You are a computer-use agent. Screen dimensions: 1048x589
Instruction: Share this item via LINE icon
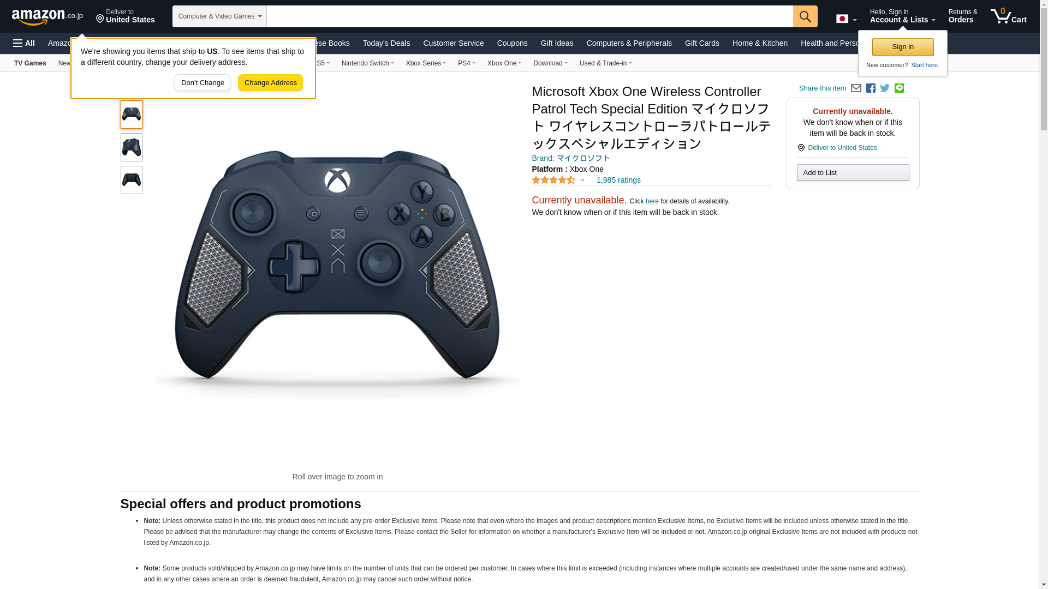click(899, 88)
